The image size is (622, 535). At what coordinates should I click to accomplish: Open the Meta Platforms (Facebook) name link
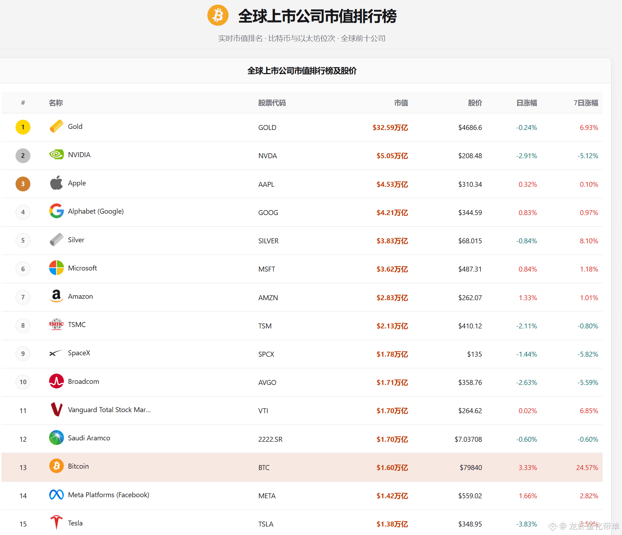109,495
